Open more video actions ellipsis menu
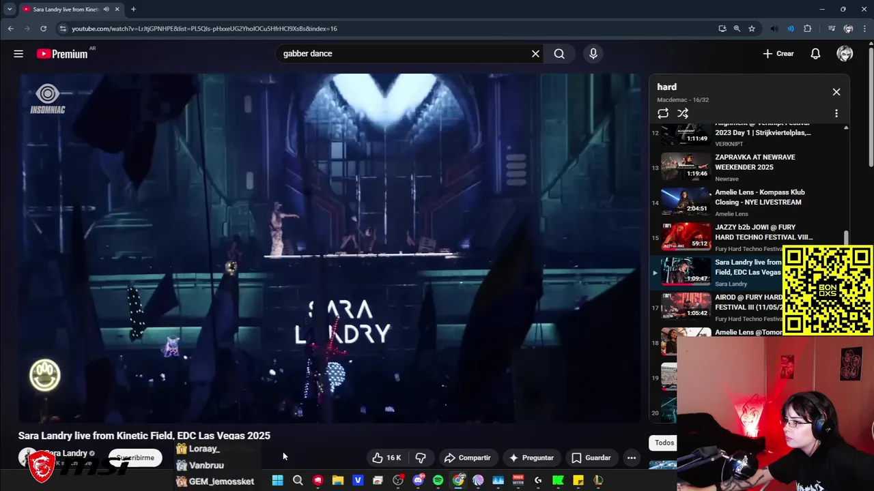 pos(632,458)
